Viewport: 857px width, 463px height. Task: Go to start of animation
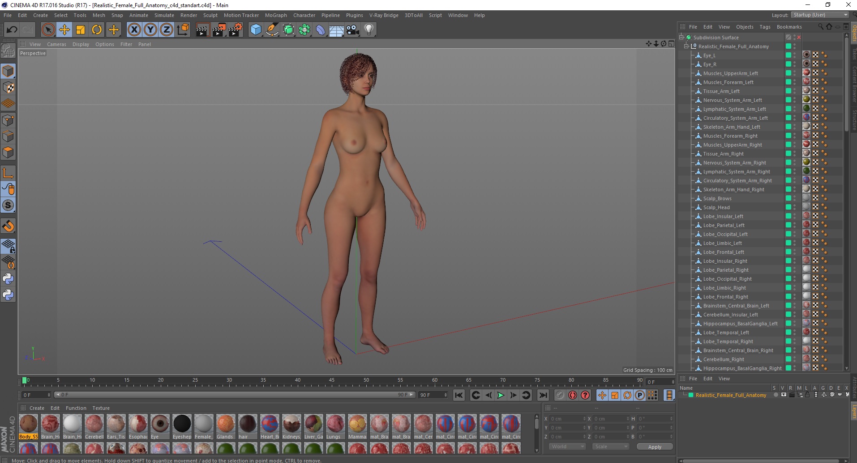[459, 395]
